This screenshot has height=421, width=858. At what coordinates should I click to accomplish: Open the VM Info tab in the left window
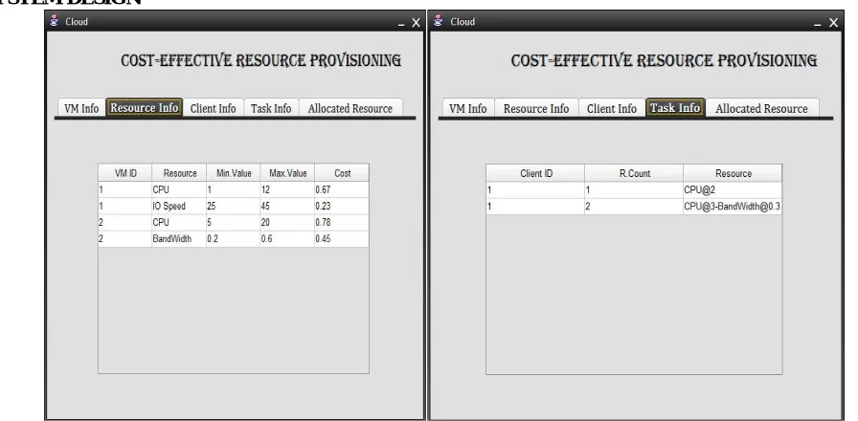[81, 108]
